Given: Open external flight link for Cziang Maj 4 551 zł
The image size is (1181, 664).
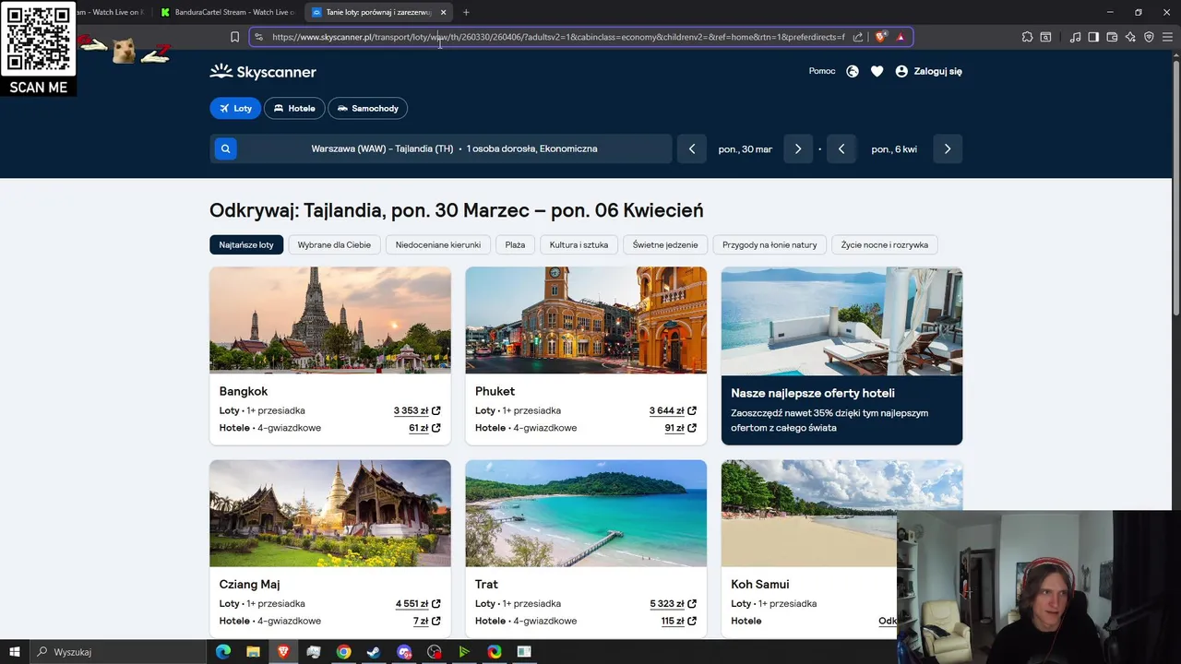Looking at the screenshot, I should [x=436, y=604].
